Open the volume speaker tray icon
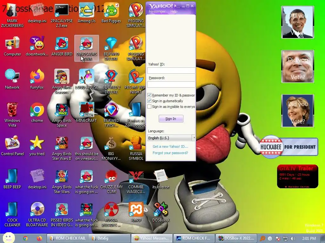This screenshot has width=325, height=243. click(293, 239)
